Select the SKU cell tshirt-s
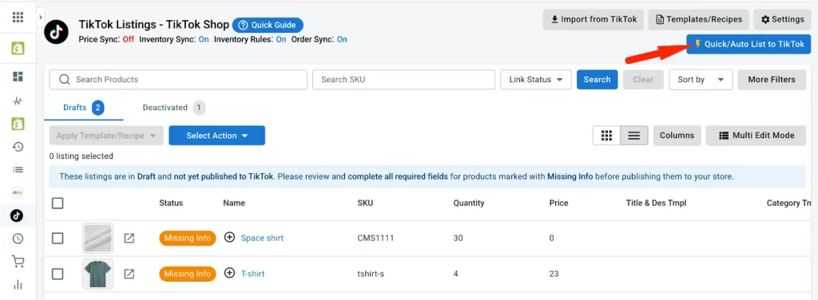 371,274
